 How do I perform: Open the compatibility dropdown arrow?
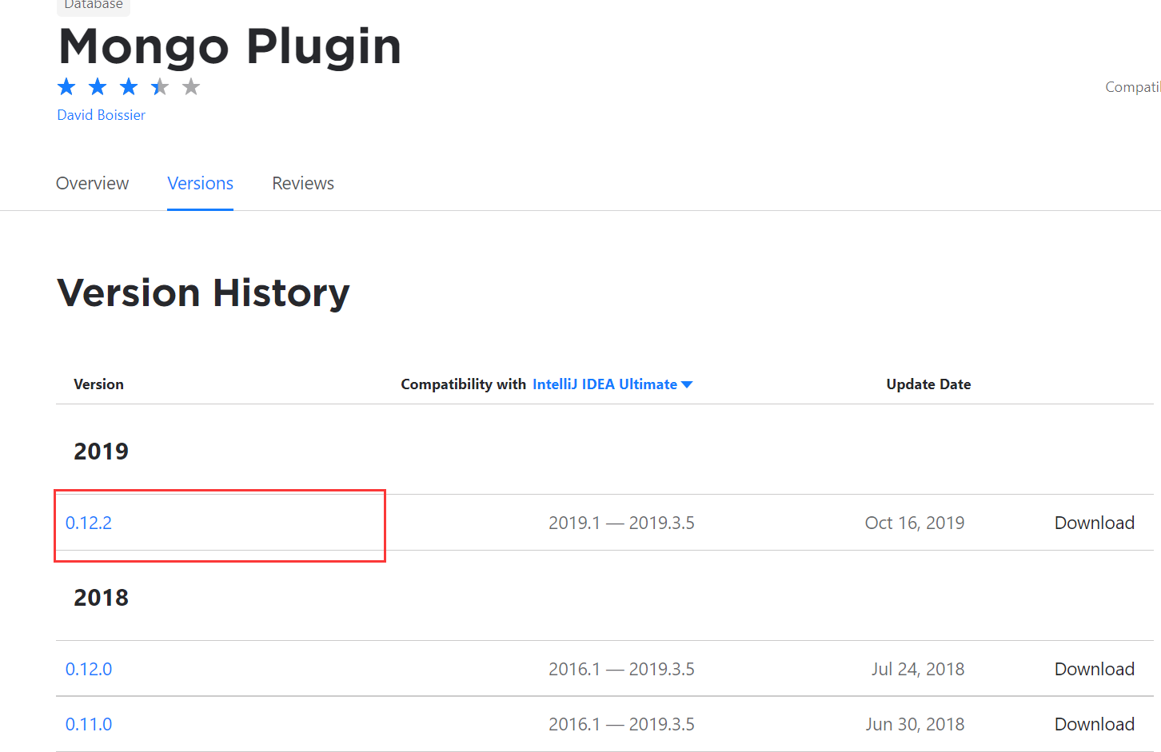pos(687,384)
